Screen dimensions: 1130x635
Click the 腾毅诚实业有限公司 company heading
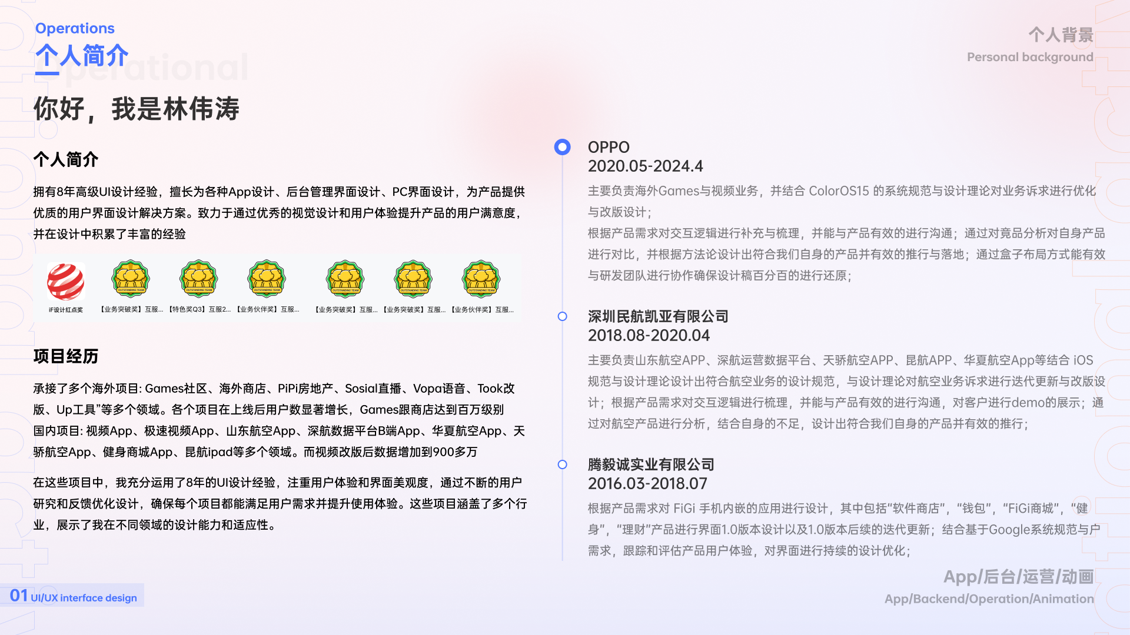coord(651,464)
